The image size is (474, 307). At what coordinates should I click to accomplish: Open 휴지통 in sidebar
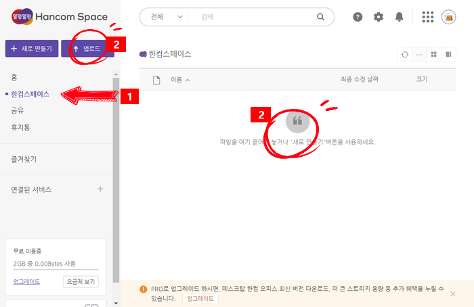(20, 127)
